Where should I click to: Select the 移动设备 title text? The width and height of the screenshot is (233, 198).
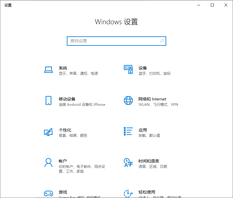[67, 99]
